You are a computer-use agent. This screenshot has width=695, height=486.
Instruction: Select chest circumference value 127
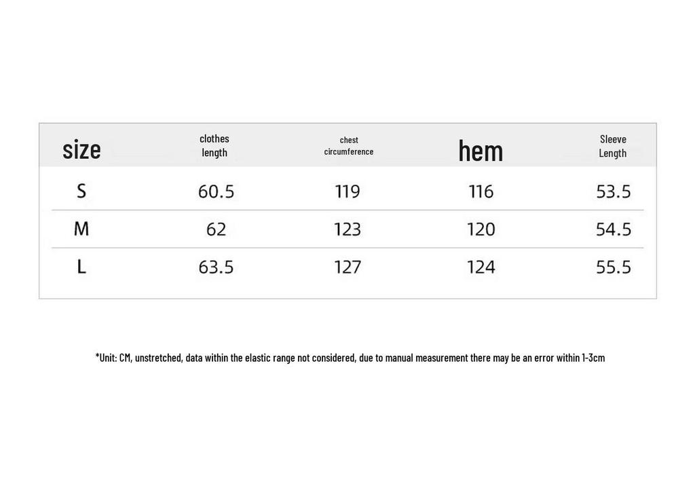click(348, 267)
